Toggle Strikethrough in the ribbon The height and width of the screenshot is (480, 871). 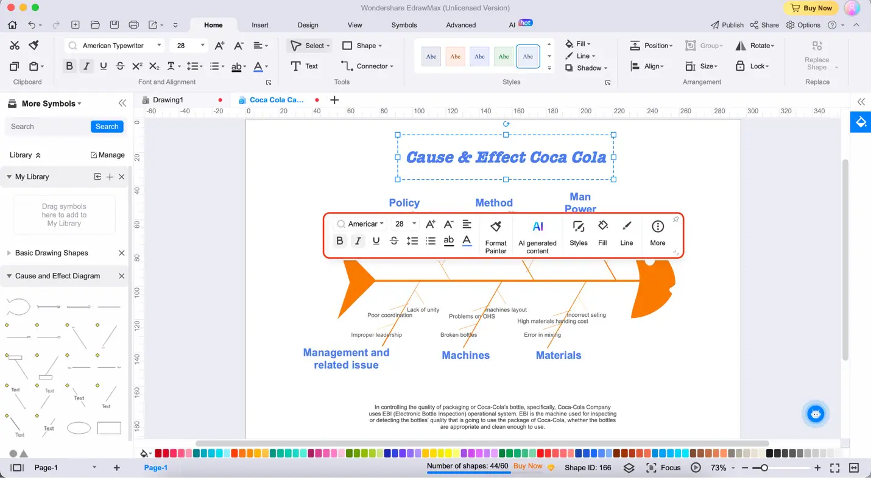point(120,66)
